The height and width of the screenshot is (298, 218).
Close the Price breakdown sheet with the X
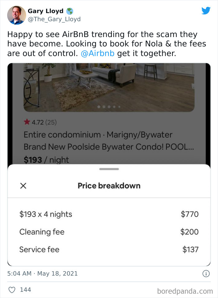point(23,186)
